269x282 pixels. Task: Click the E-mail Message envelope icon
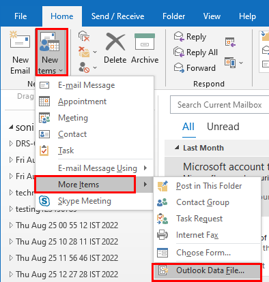[44, 85]
